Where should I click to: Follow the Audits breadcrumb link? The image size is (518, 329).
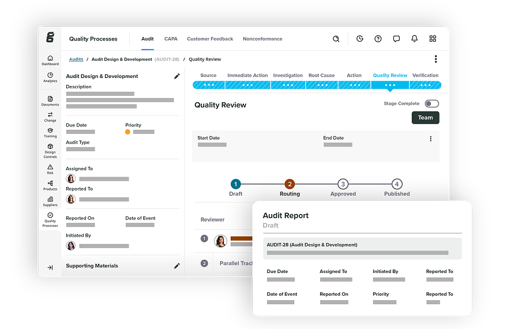[x=76, y=59]
